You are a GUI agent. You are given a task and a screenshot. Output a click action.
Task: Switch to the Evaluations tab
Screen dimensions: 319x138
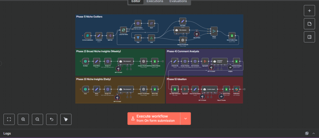178,1
